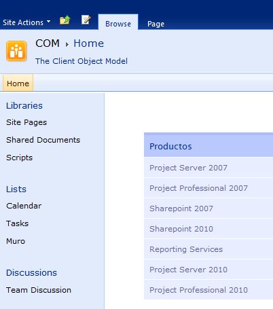Click the orange site logo icon

16,51
